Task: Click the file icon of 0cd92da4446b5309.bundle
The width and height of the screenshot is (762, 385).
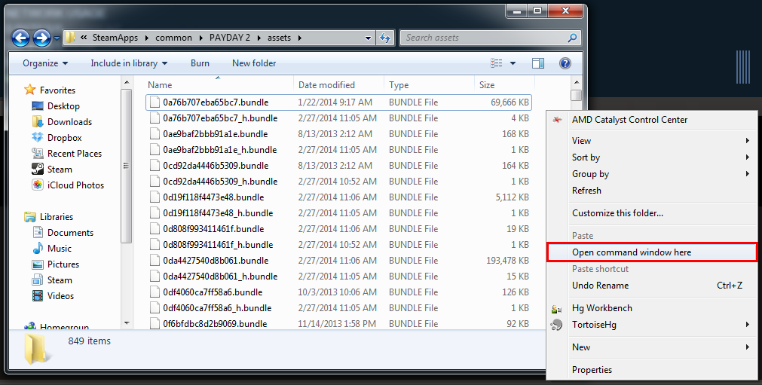Action: (155, 166)
